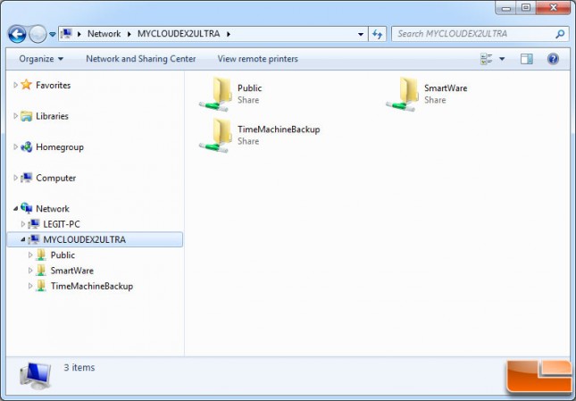
Task: Select Libraries in navigation pane
Action: coord(52,116)
